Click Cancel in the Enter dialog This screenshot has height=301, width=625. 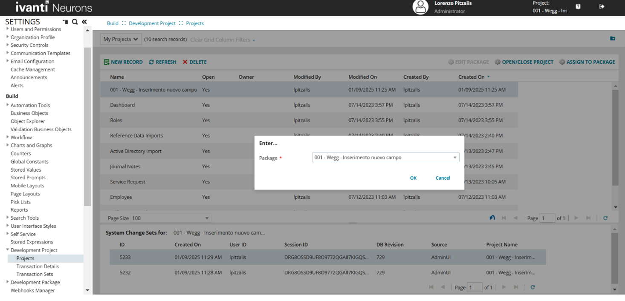[x=443, y=178]
